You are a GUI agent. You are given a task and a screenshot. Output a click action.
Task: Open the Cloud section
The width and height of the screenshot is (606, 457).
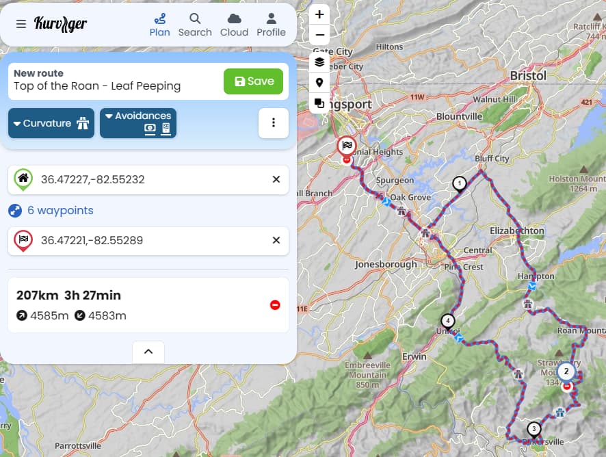click(234, 25)
